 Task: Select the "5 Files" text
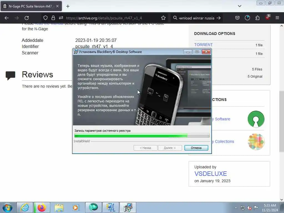click(x=257, y=69)
